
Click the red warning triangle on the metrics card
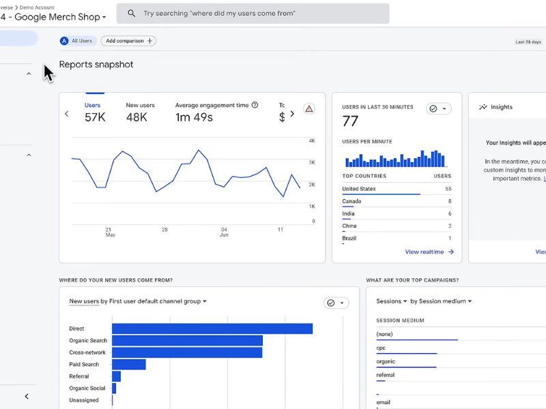[309, 109]
